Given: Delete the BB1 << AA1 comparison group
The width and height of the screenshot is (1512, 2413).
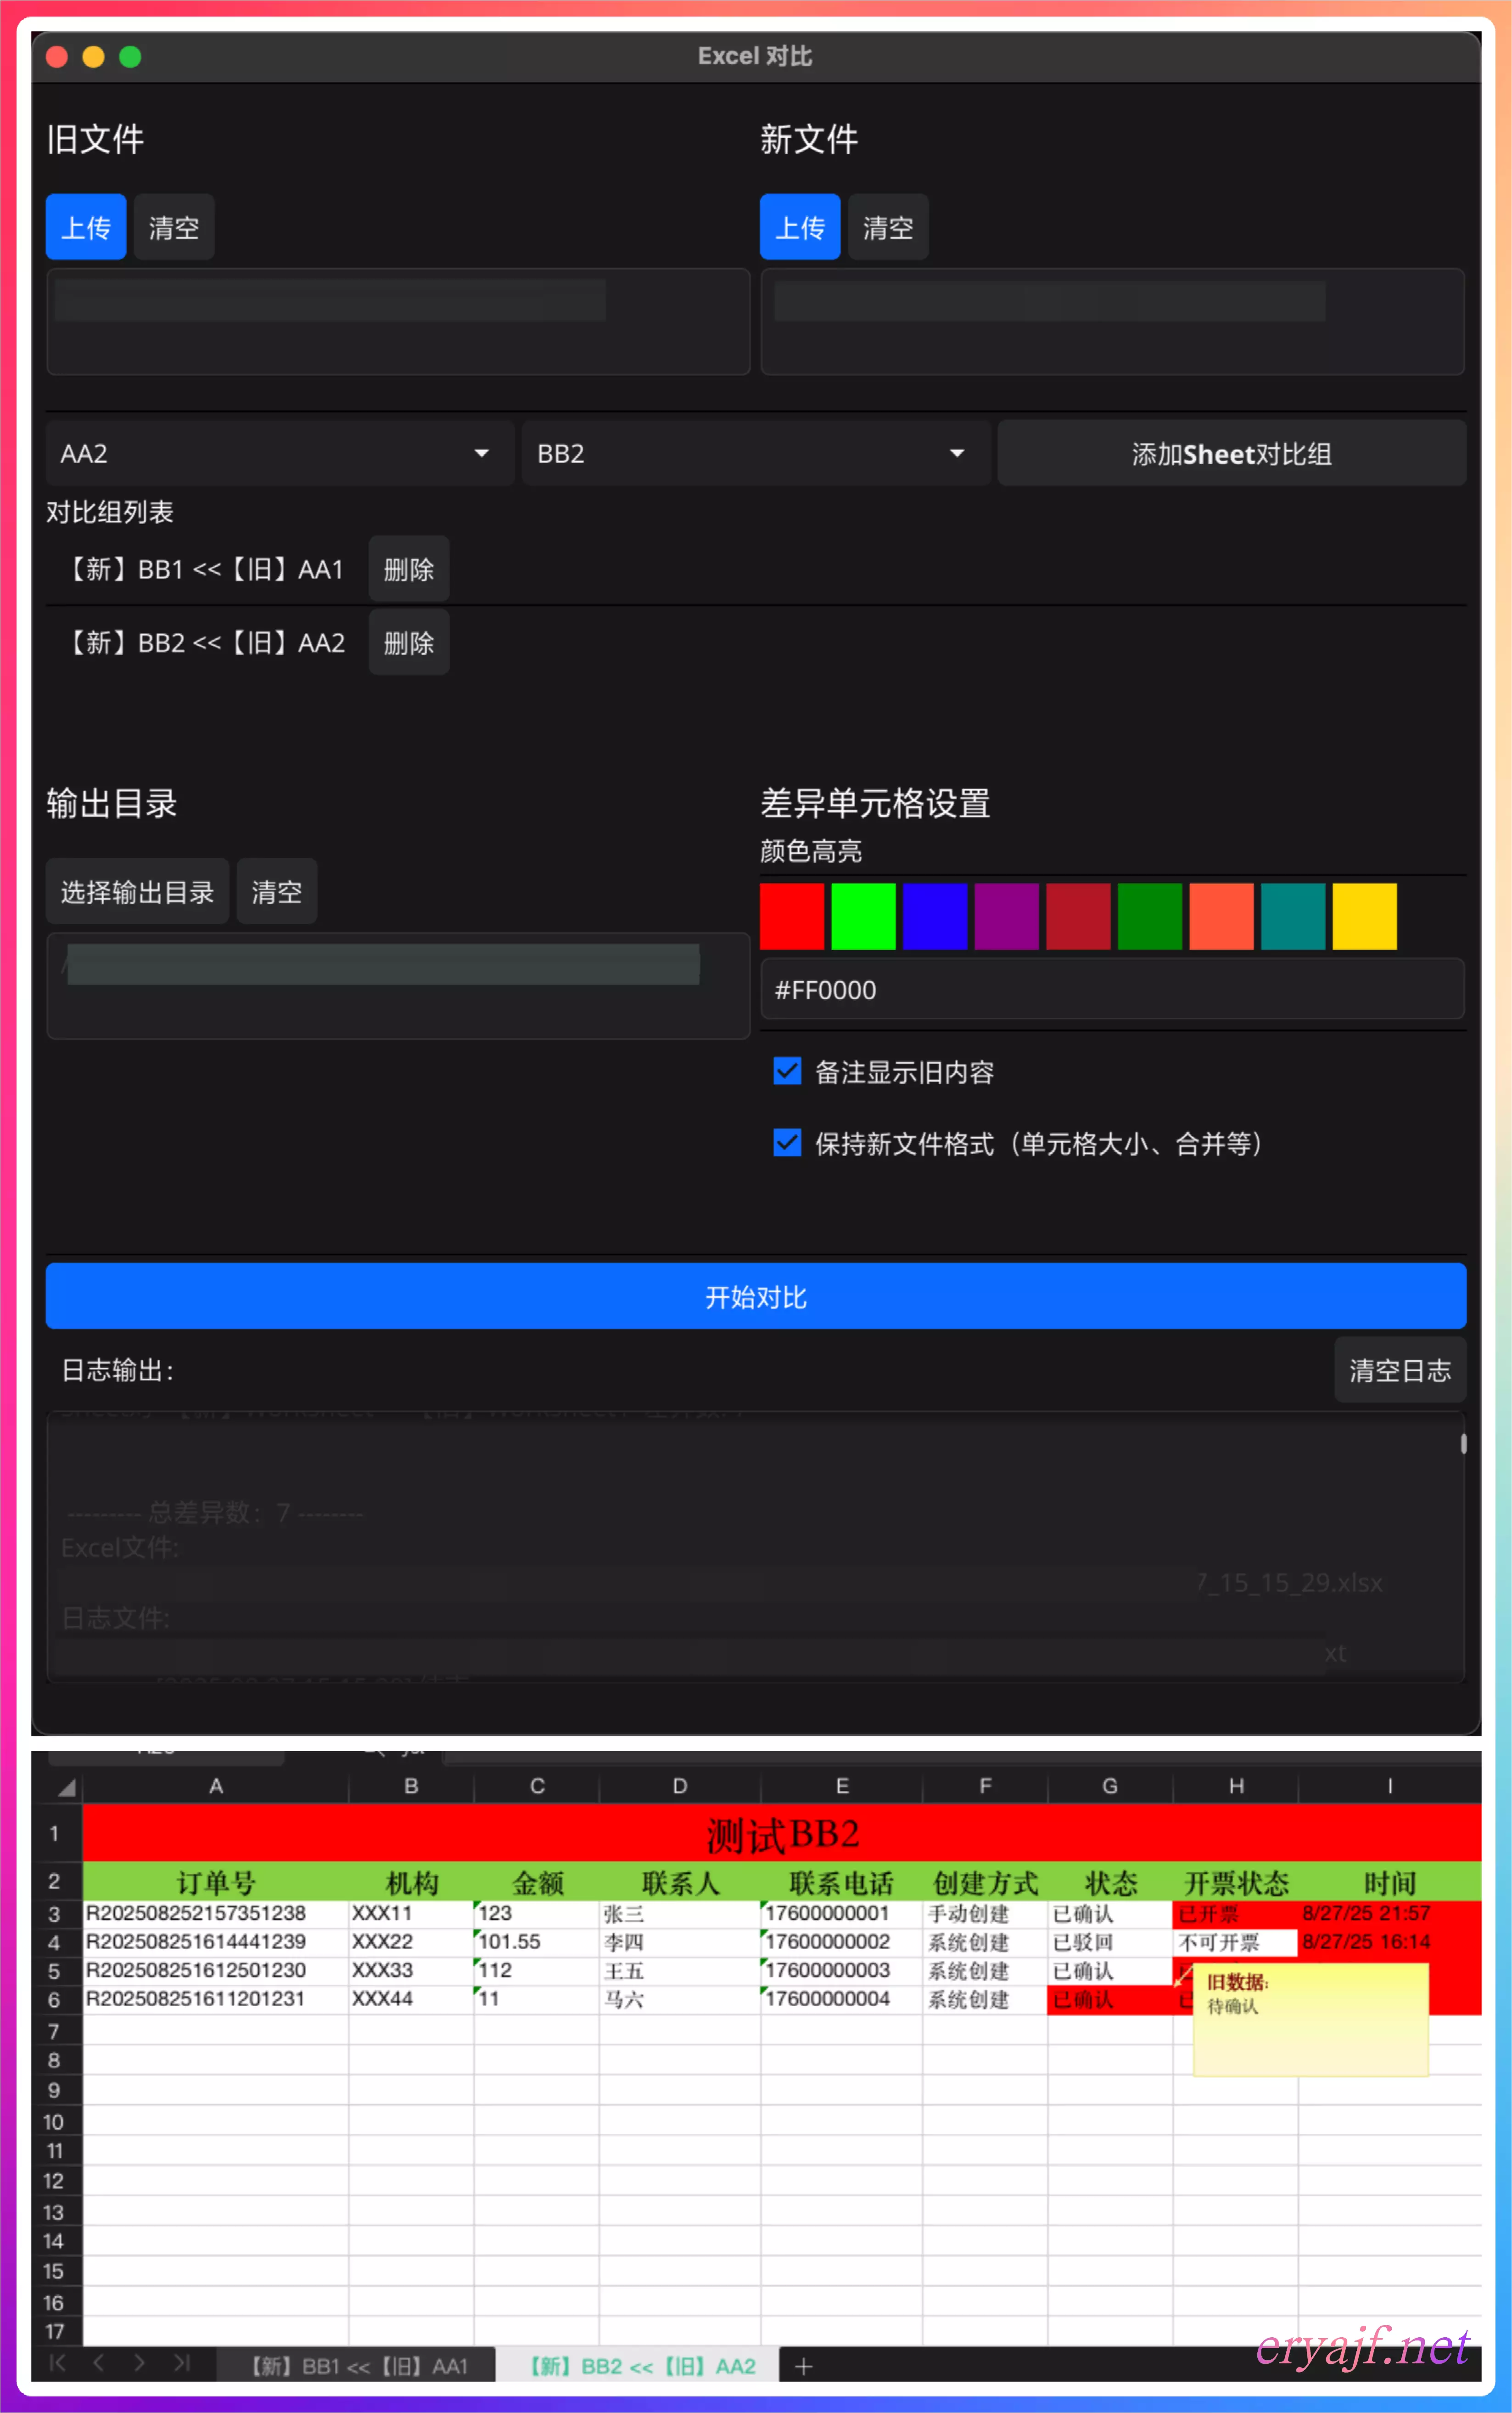Looking at the screenshot, I should 408,569.
